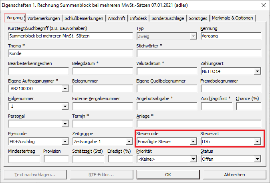Expand the Steuerart combo box
The height and width of the screenshot is (183, 270).
click(x=257, y=141)
